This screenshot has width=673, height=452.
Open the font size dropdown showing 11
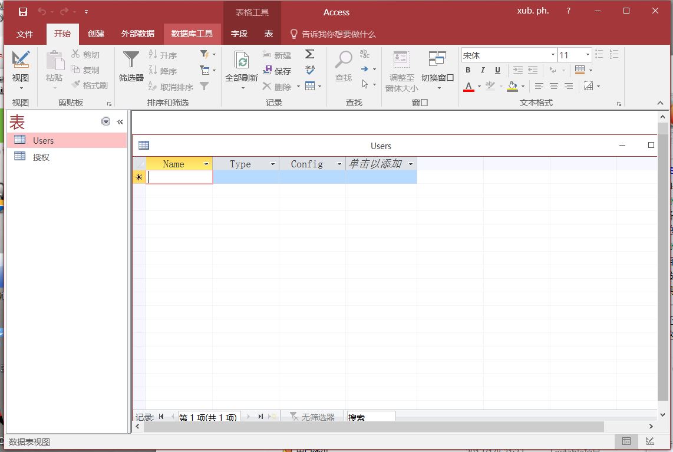pos(588,55)
